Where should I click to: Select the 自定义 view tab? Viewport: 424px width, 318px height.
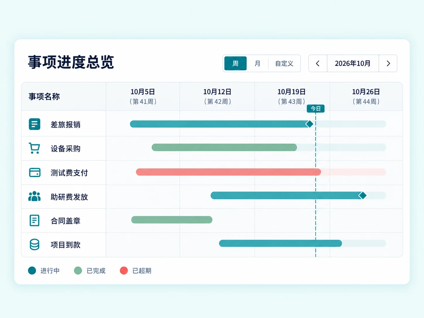click(284, 64)
